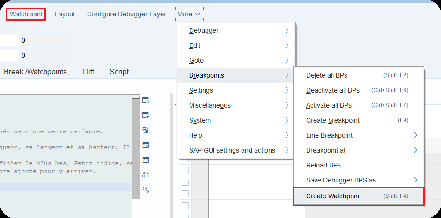Click the Maximize Horizontally icon with arrows
The width and height of the screenshot is (441, 218).
click(x=146, y=160)
